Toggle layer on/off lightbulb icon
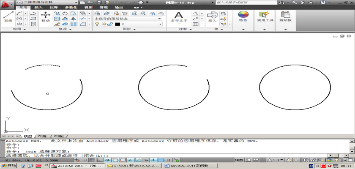The height and width of the screenshot is (169, 355). click(x=97, y=24)
